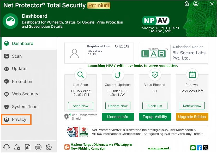
Task: Click the X (Twitter) icon
Action: coord(206,148)
